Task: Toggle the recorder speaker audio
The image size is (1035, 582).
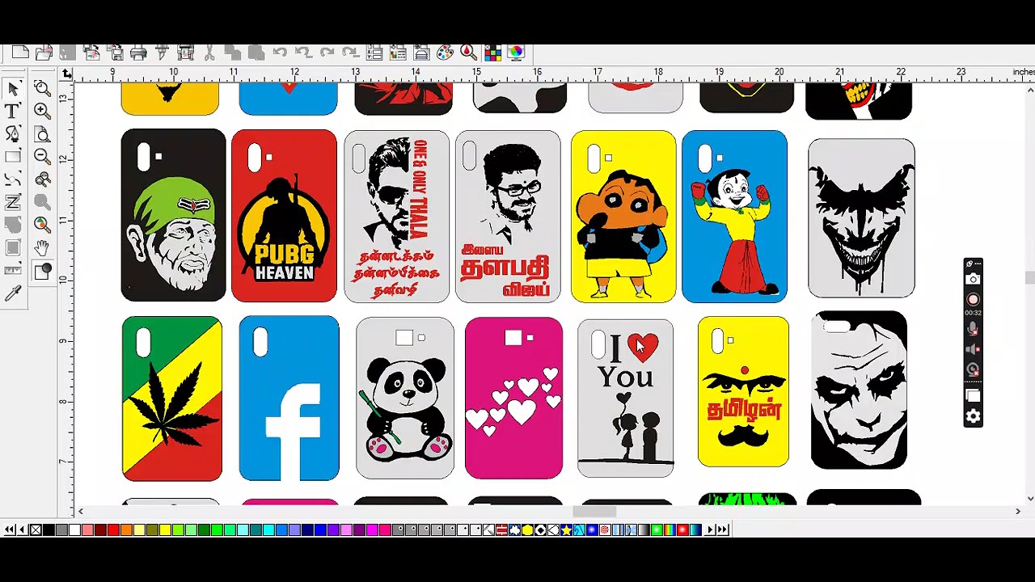Action: tap(973, 349)
